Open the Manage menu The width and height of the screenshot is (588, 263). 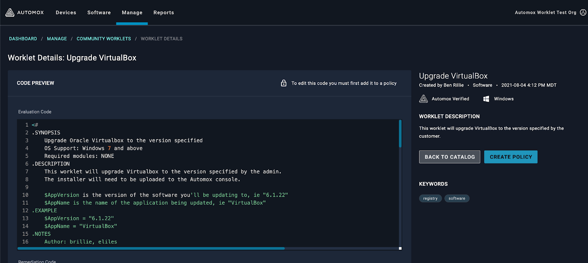coord(132,12)
